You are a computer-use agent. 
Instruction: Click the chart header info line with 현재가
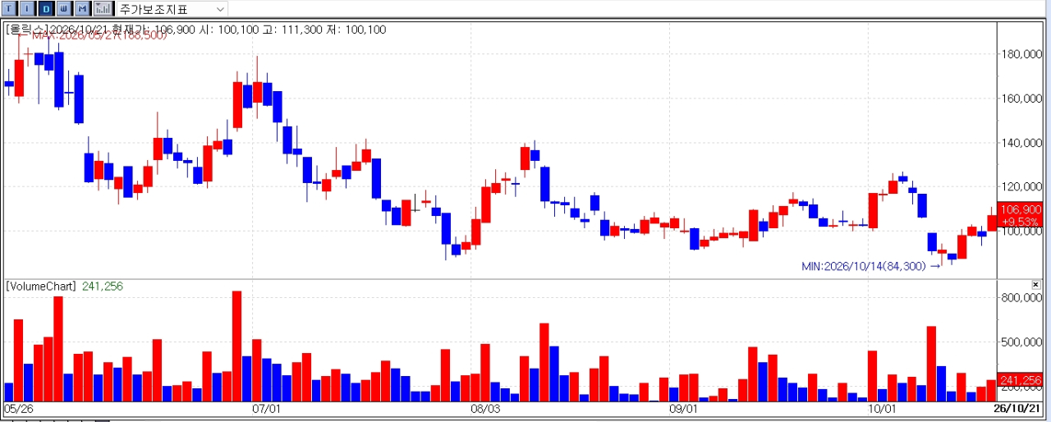[x=195, y=30]
